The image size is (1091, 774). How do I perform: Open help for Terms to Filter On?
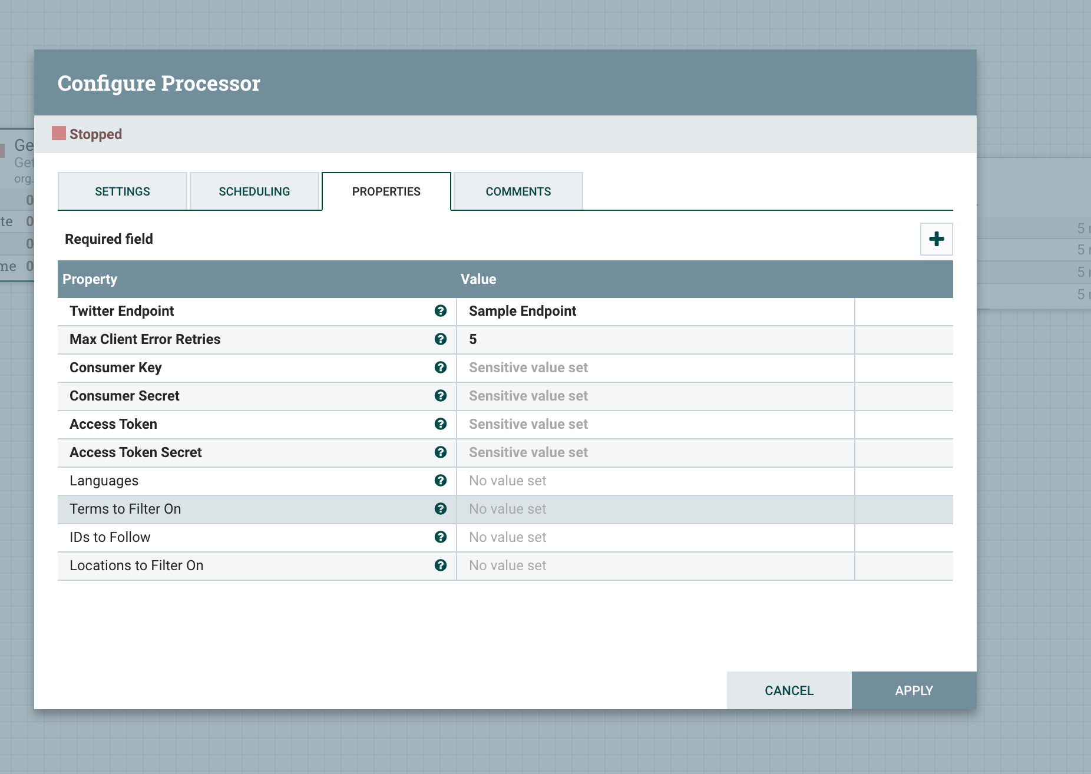[x=441, y=509]
